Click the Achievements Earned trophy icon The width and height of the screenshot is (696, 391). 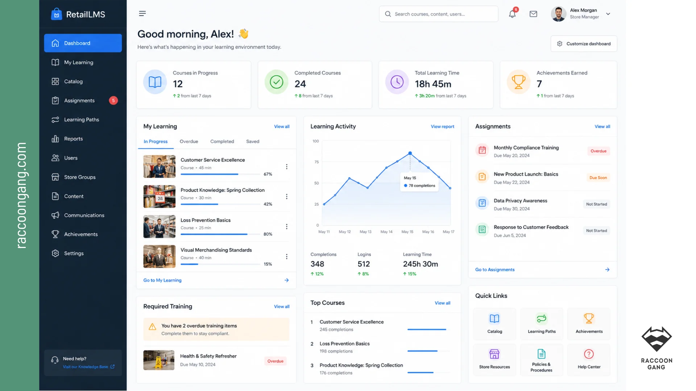point(518,82)
